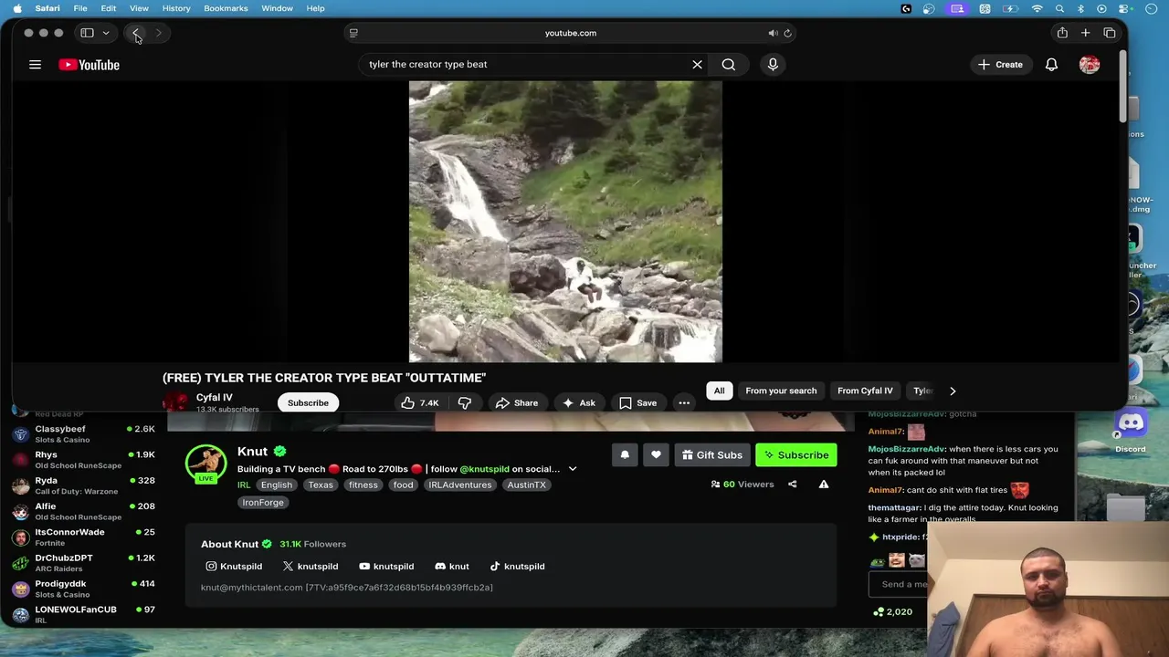Click the waterfall video player
Image resolution: width=1169 pixels, height=657 pixels.
pyautogui.click(x=565, y=222)
